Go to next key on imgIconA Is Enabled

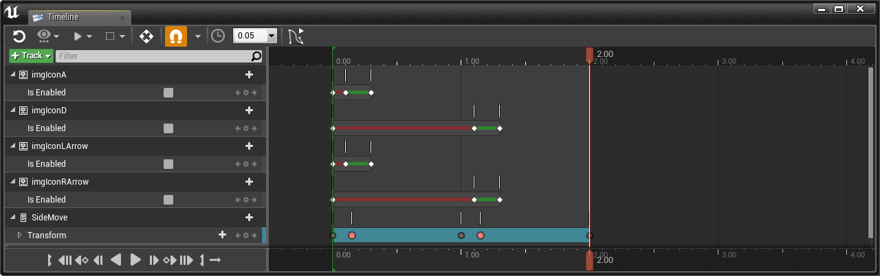[254, 93]
